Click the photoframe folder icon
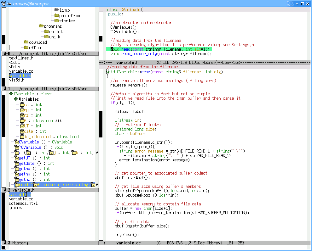 coord(57,15)
